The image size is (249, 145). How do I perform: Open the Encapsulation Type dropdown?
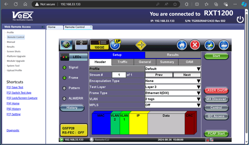173,81
